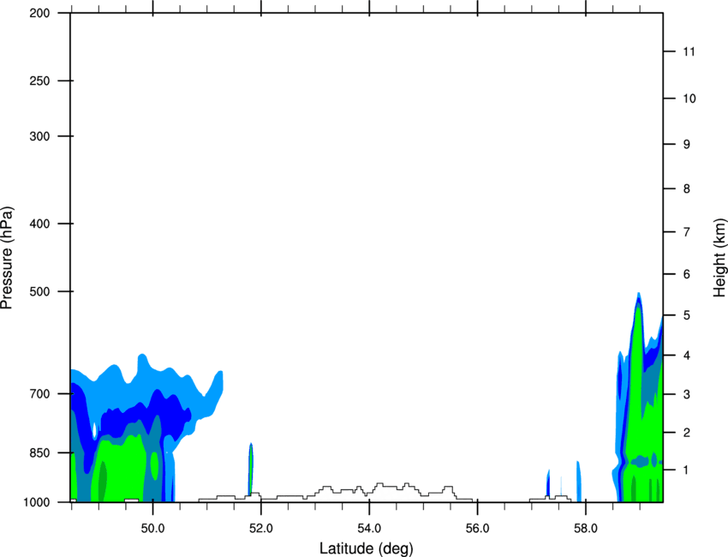Click the '1000' pressure tick label
The width and height of the screenshot is (728, 557).
click(x=36, y=502)
